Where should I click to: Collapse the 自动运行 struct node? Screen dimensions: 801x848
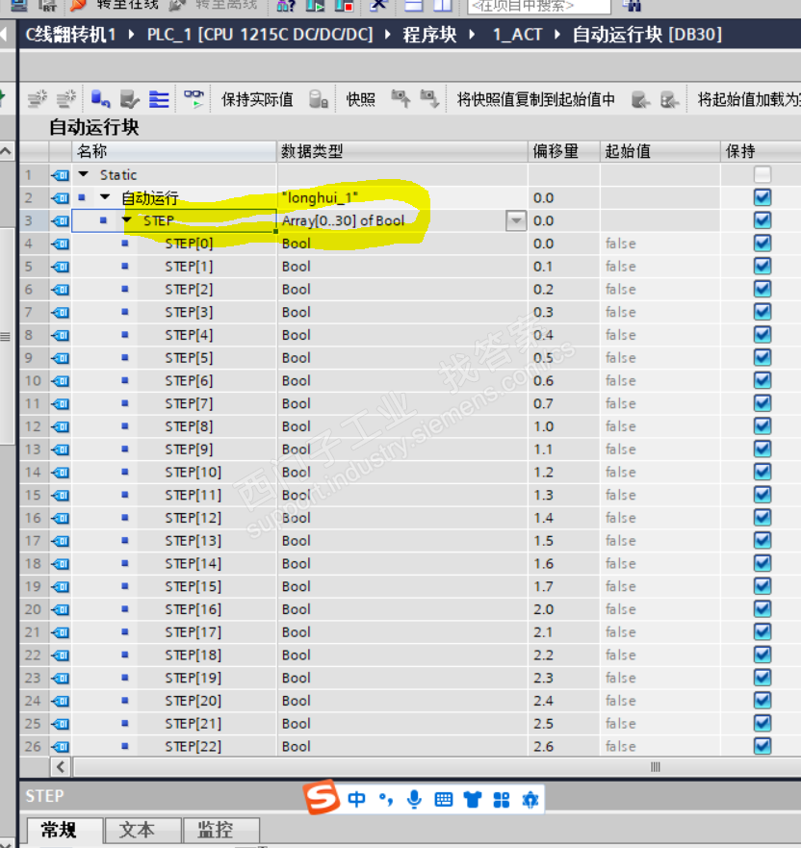coord(105,197)
